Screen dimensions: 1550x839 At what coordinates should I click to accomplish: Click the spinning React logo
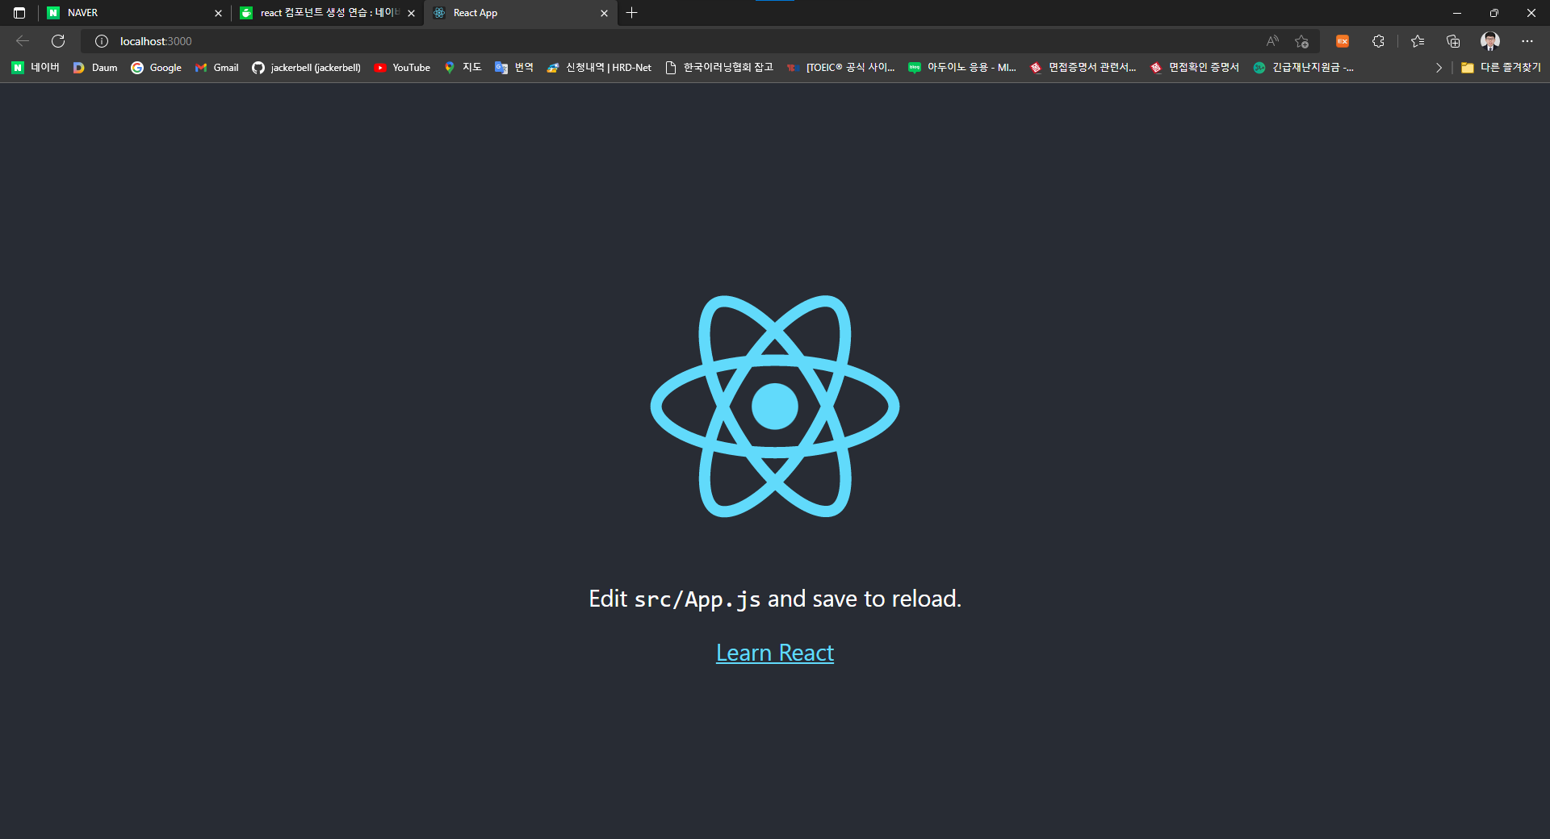[x=775, y=406]
